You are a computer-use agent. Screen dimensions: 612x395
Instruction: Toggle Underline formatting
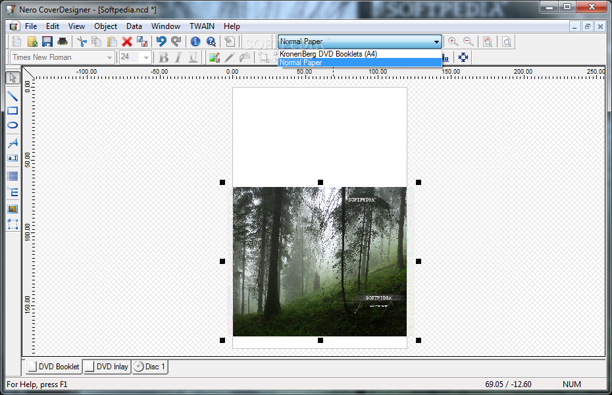193,57
